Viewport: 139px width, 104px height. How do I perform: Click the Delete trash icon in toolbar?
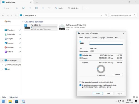point(49,8)
